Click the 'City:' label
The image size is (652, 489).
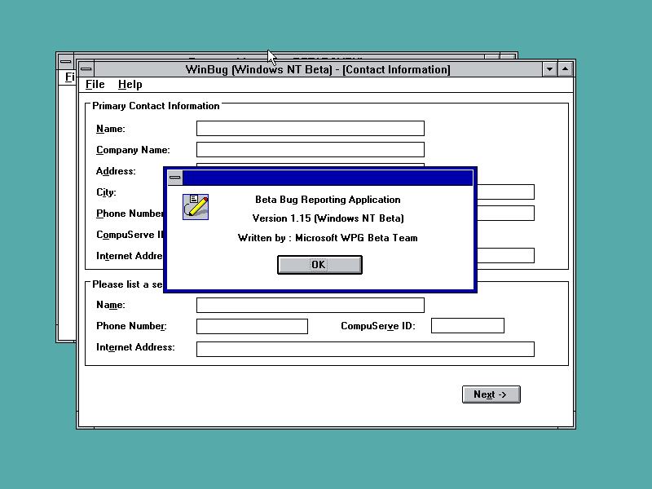coord(106,192)
